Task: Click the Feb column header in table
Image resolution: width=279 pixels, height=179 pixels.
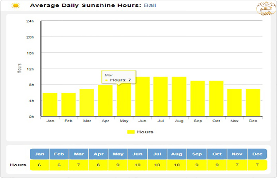Action: [59, 154]
